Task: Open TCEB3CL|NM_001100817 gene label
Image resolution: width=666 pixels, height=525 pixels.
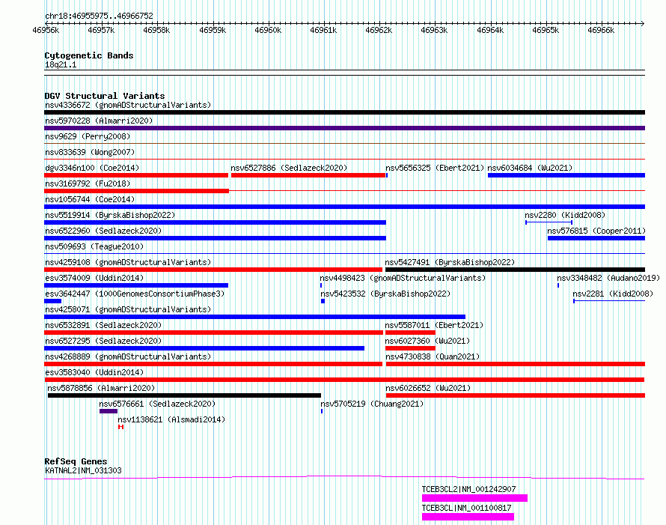Action: coord(466,508)
